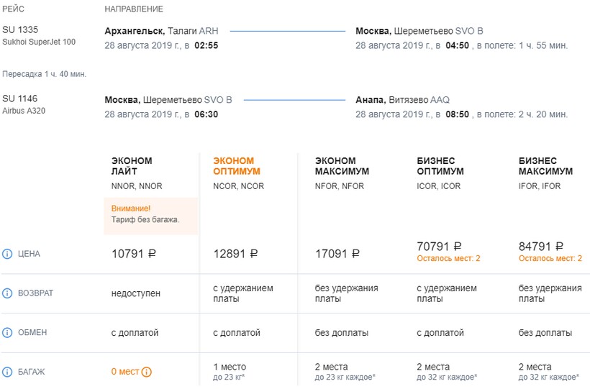
Task: Click "Осталось мест: 2" under 70791 ₽
Action: pyautogui.click(x=448, y=258)
